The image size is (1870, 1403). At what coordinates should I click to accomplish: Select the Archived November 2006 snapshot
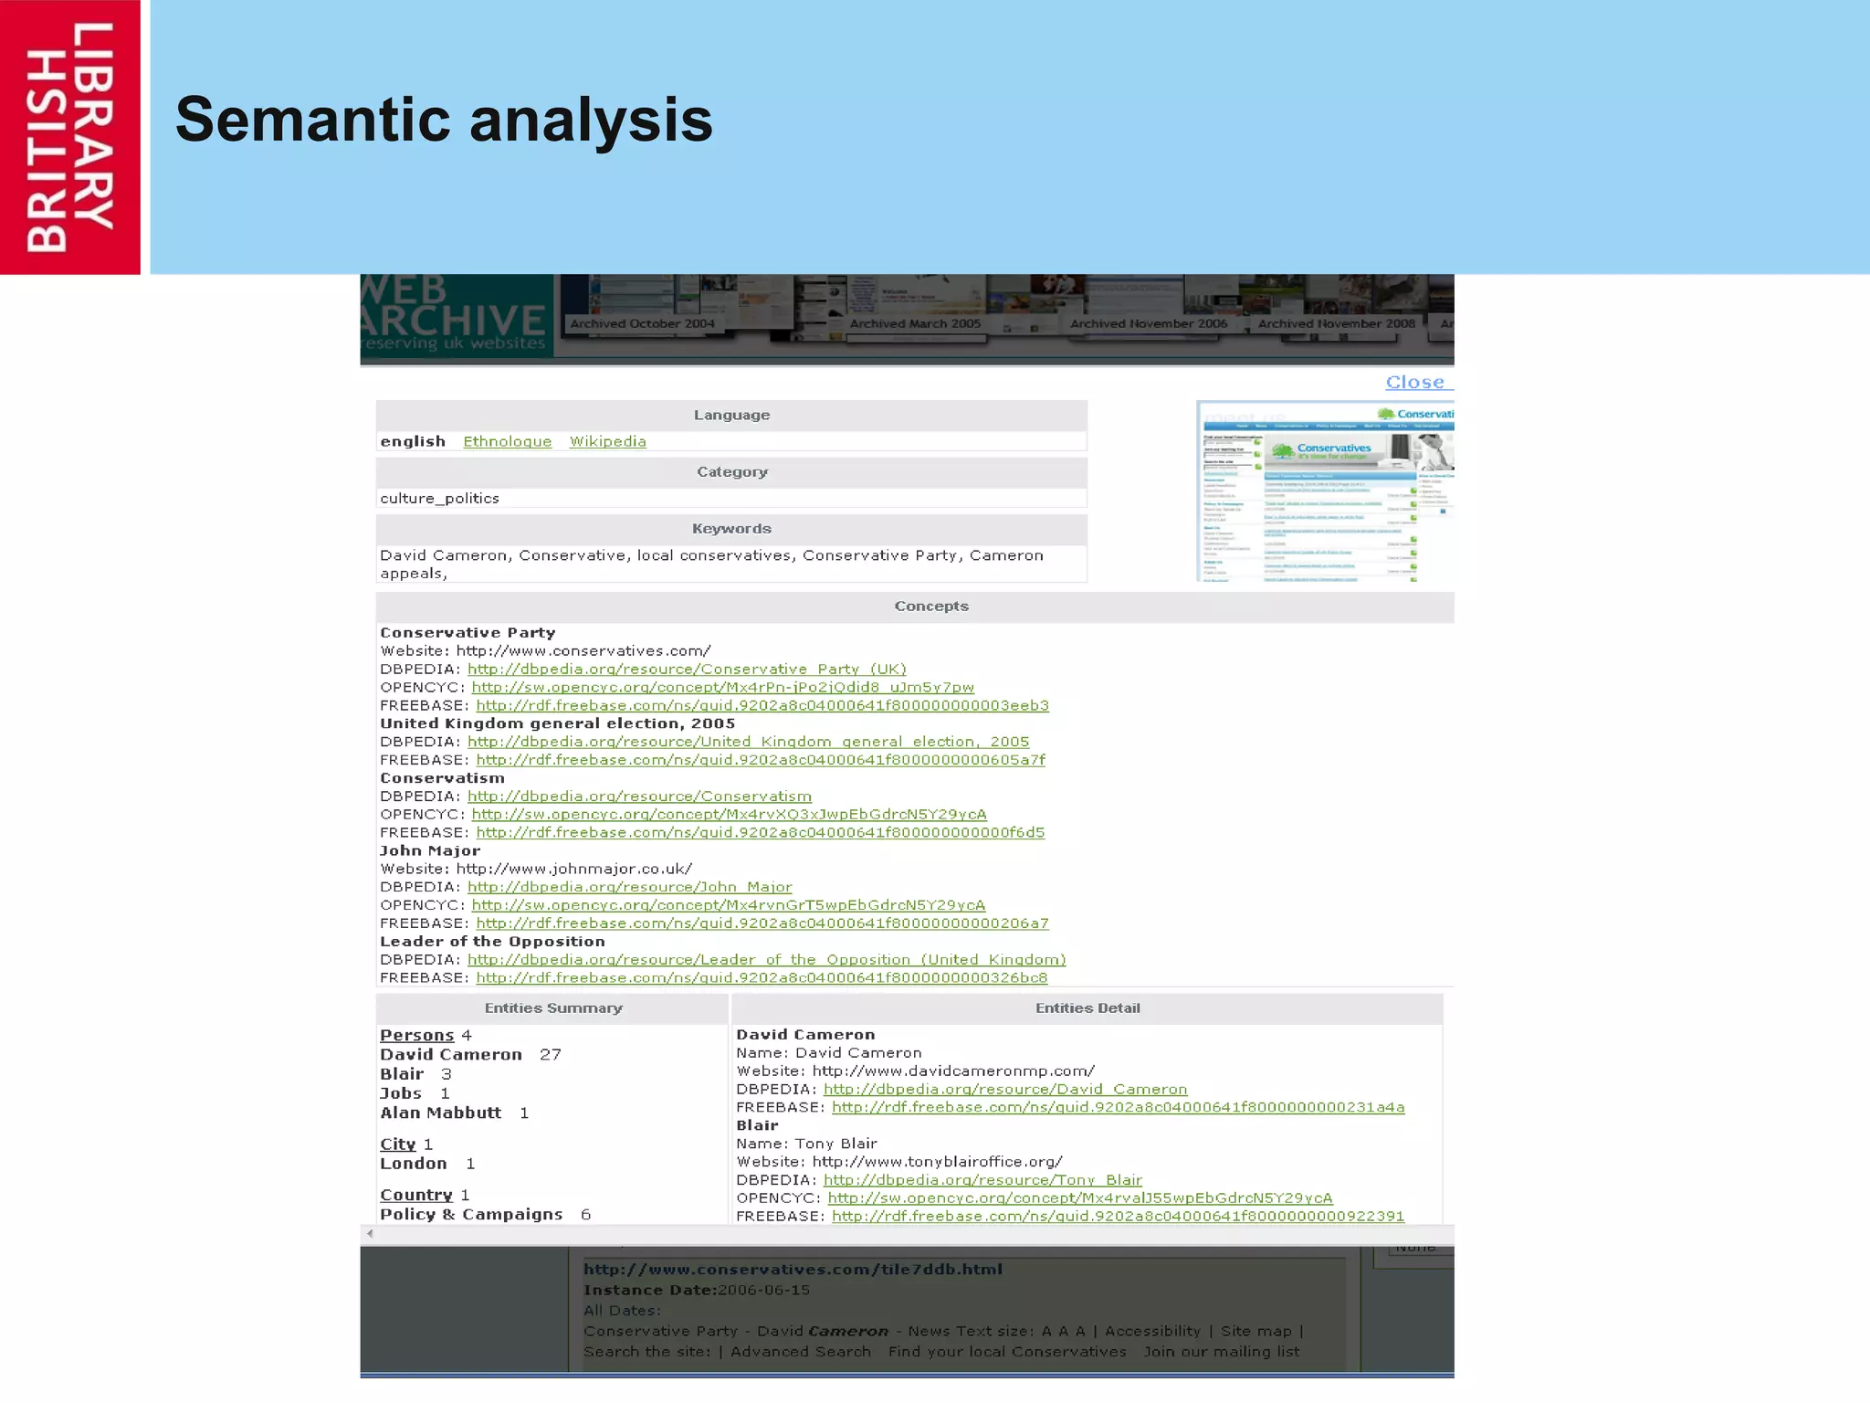pos(1149,323)
